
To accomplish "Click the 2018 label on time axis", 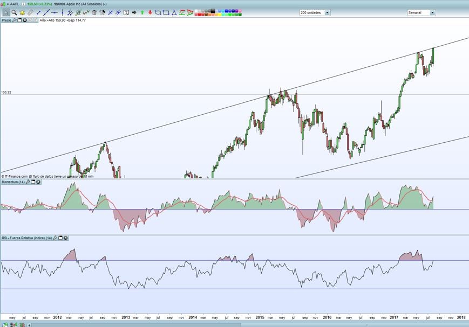I will pyautogui.click(x=461, y=317).
